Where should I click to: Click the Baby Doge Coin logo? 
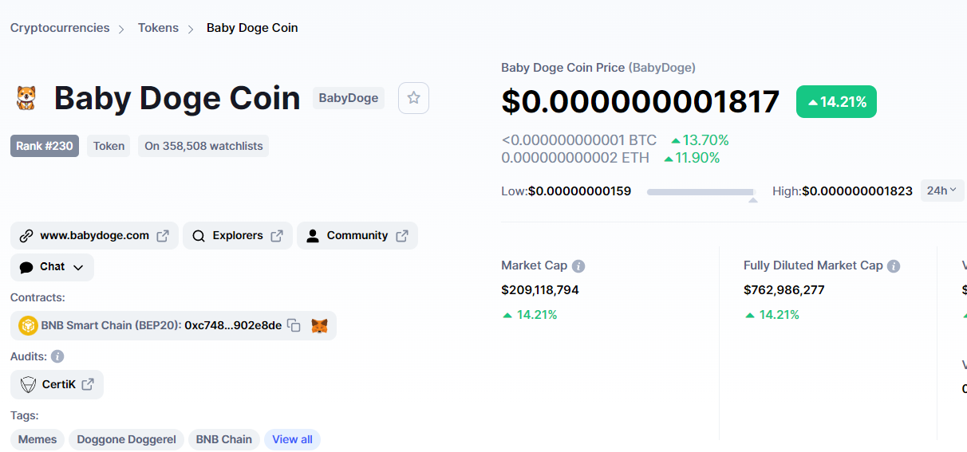click(x=26, y=98)
